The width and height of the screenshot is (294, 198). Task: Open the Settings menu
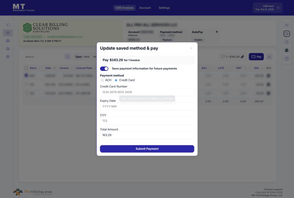165,8
